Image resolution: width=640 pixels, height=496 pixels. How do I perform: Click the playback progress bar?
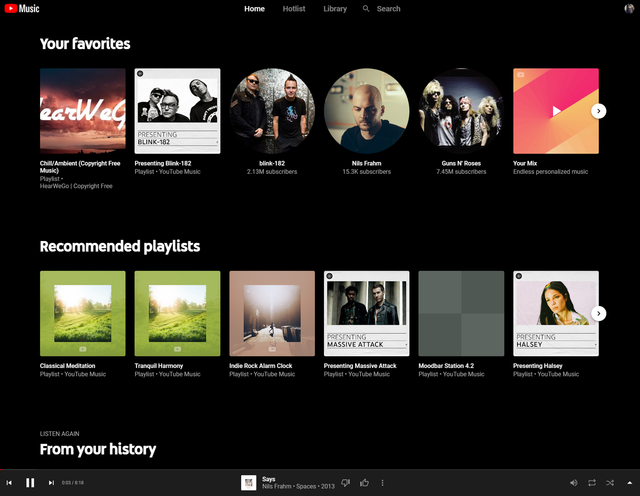320,469
